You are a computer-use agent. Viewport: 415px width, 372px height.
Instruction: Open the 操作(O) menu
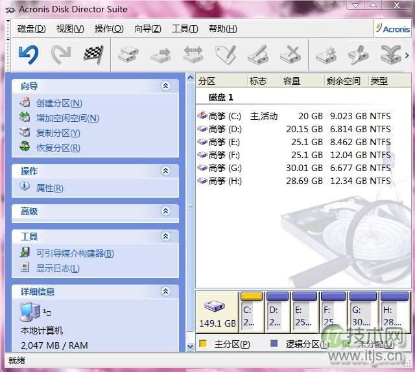pos(109,29)
